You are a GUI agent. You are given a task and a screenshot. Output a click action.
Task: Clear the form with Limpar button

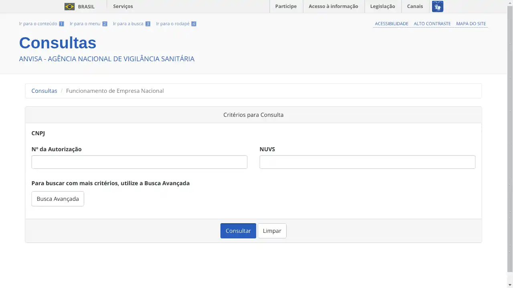pos(272,231)
